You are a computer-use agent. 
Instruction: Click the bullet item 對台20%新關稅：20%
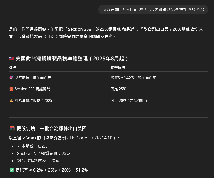tap(38, 161)
